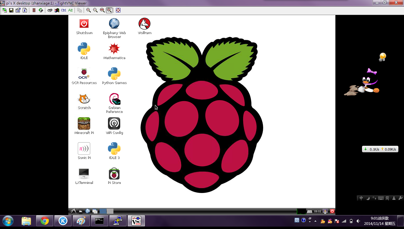404x229 pixels.
Task: Click the Zoom out magnifier icon
Action: 95,10
